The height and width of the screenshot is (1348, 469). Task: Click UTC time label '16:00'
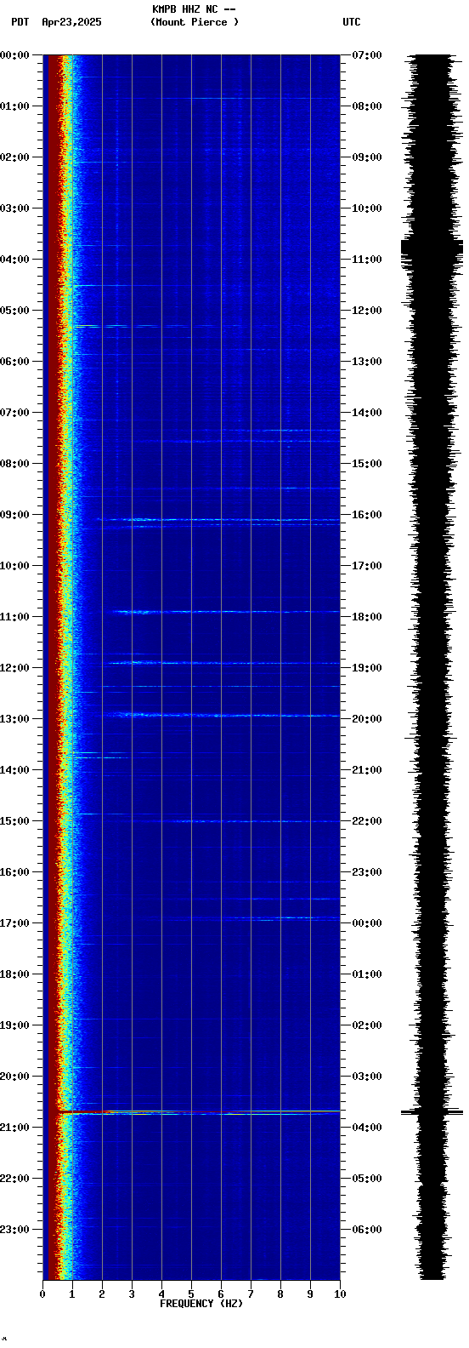(367, 515)
